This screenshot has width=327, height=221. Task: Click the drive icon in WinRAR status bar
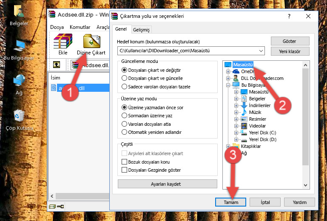click(52, 207)
